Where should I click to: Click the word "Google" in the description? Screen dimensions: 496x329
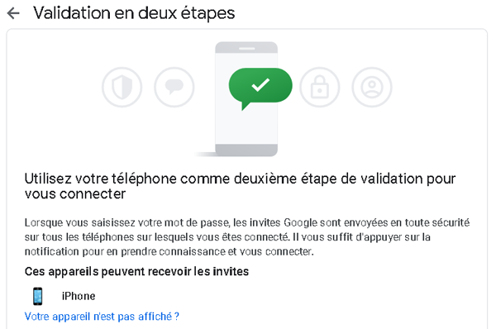300,222
